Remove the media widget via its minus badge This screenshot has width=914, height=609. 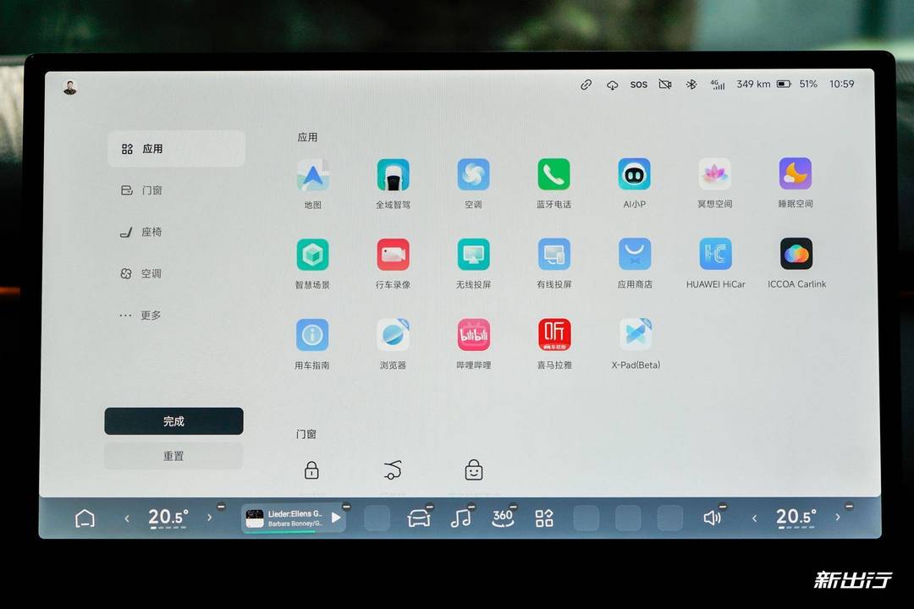(x=346, y=507)
